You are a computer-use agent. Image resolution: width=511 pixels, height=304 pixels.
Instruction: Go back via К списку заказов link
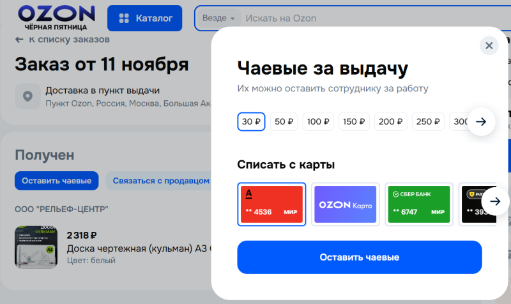click(x=69, y=40)
